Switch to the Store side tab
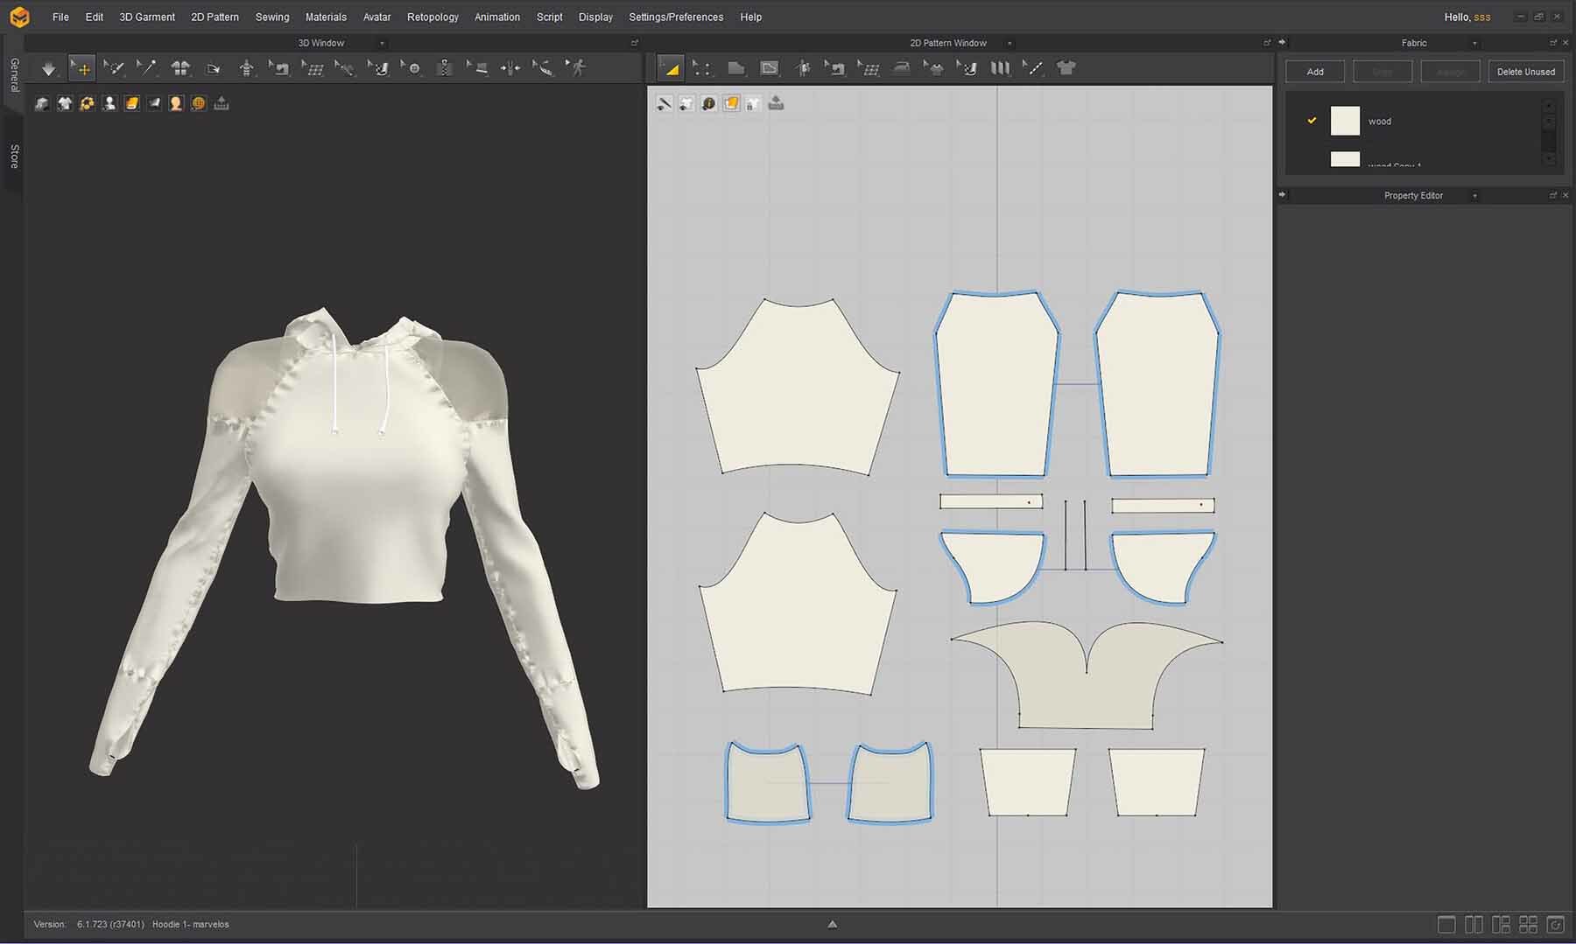 point(14,156)
